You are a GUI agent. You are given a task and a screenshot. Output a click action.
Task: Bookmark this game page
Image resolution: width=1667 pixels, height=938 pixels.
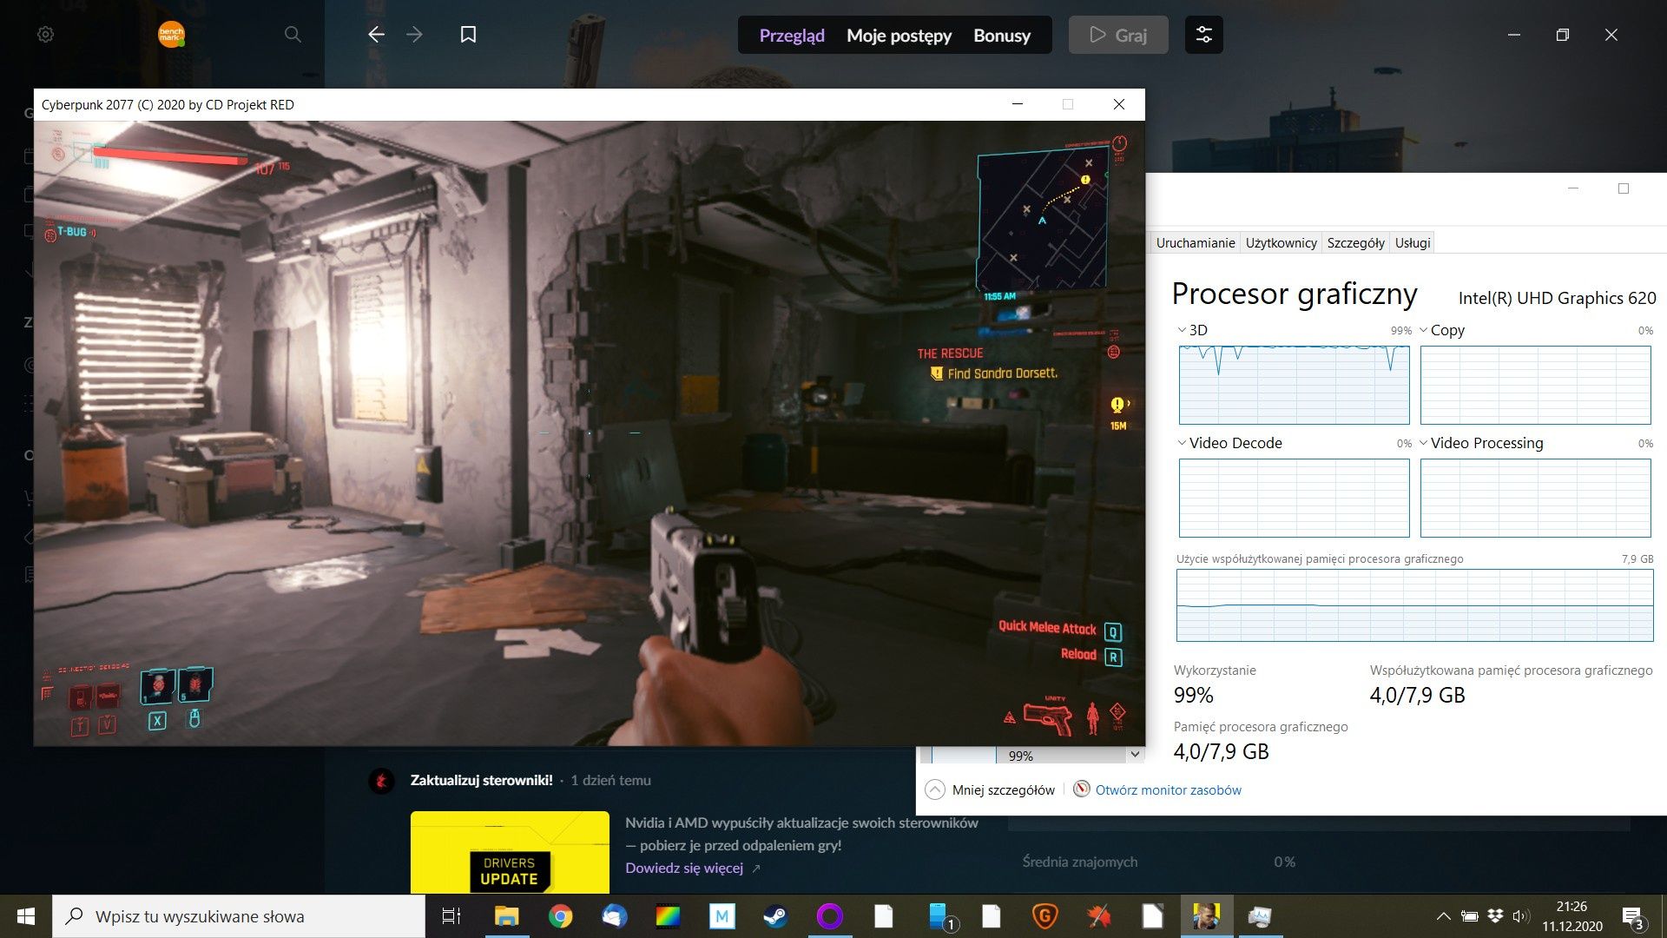(x=468, y=35)
